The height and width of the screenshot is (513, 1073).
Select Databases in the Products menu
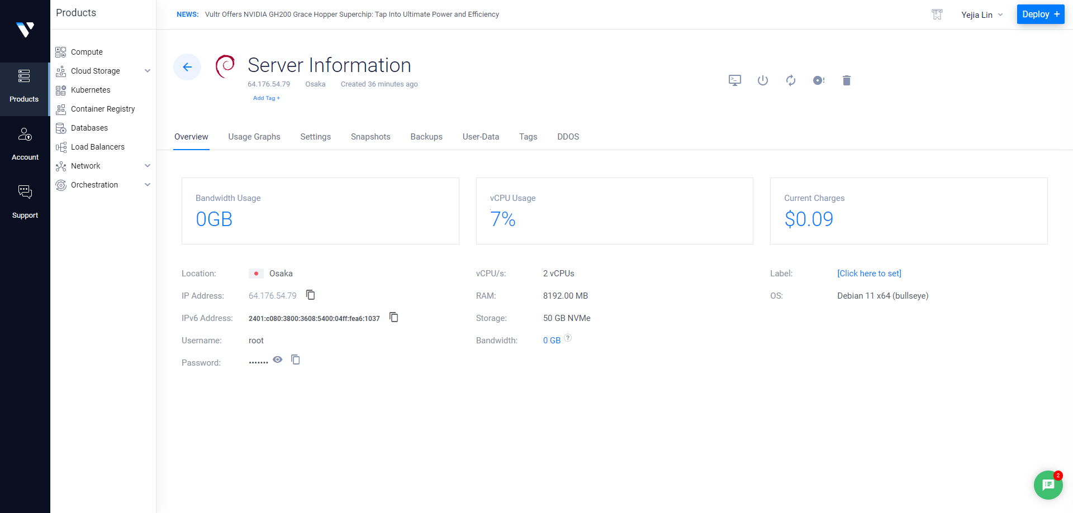89,128
